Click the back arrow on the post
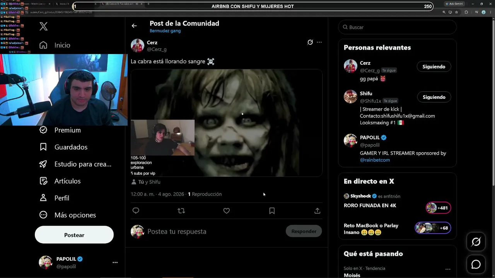This screenshot has height=278, width=495. [x=134, y=26]
